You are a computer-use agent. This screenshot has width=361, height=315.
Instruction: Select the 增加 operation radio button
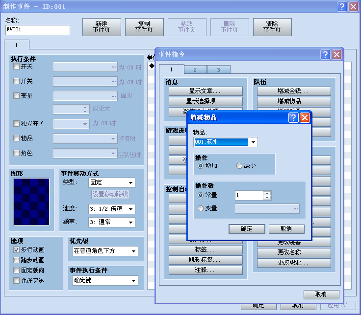pyautogui.click(x=201, y=166)
